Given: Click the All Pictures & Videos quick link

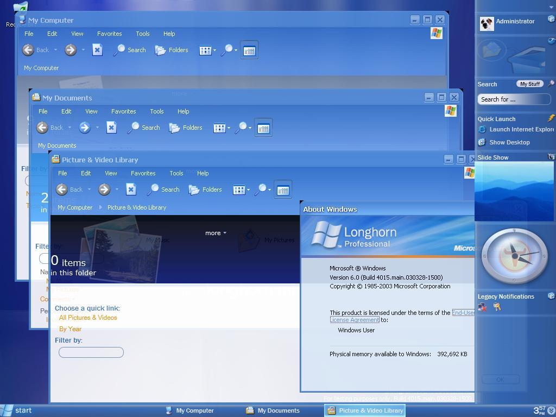Looking at the screenshot, I should click(x=88, y=318).
